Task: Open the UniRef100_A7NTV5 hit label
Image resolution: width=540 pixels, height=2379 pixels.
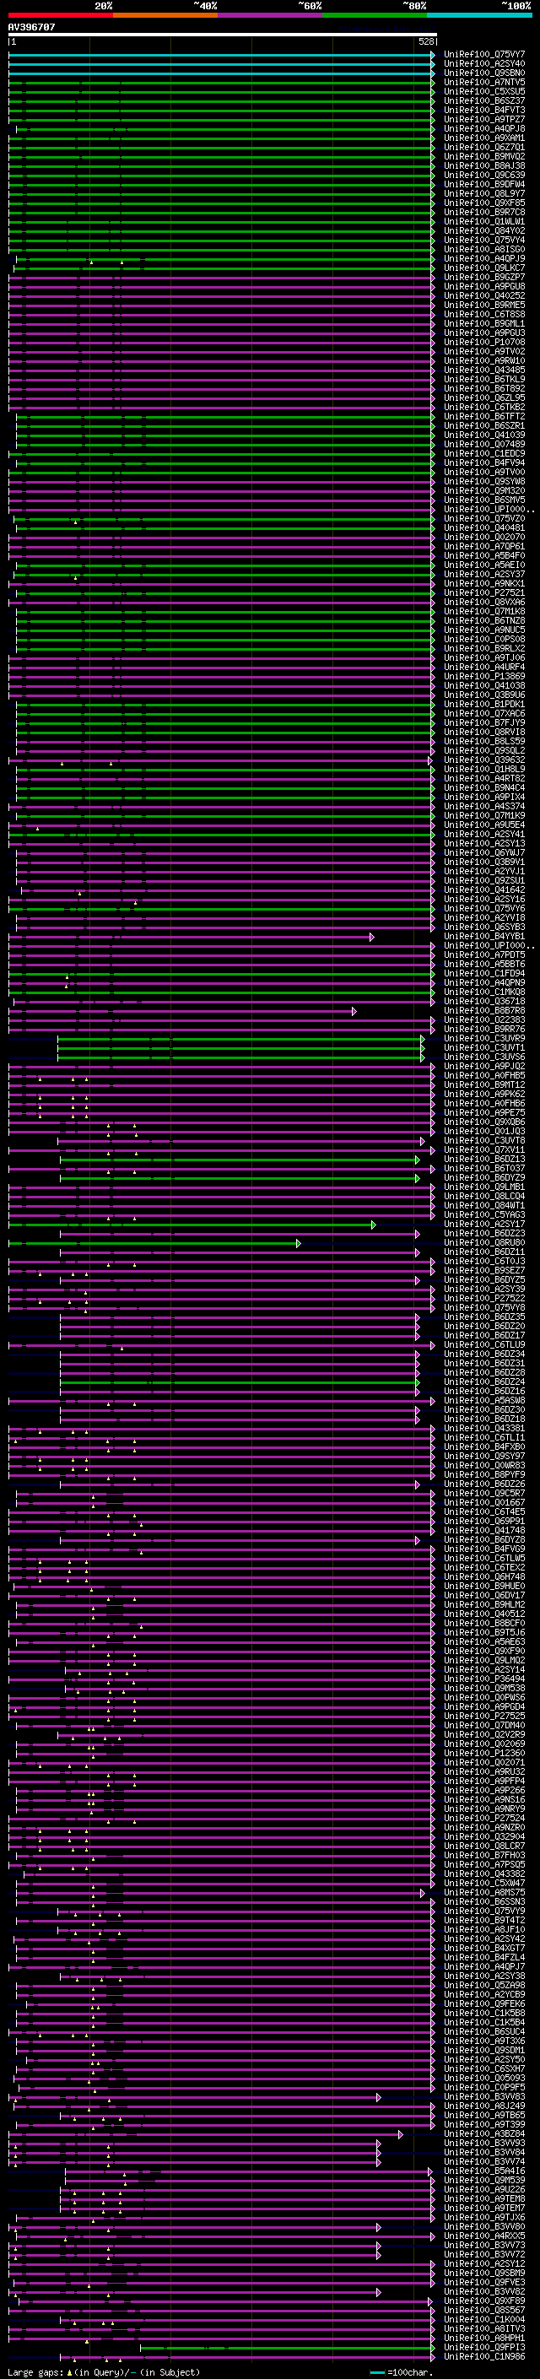Action: tap(484, 82)
